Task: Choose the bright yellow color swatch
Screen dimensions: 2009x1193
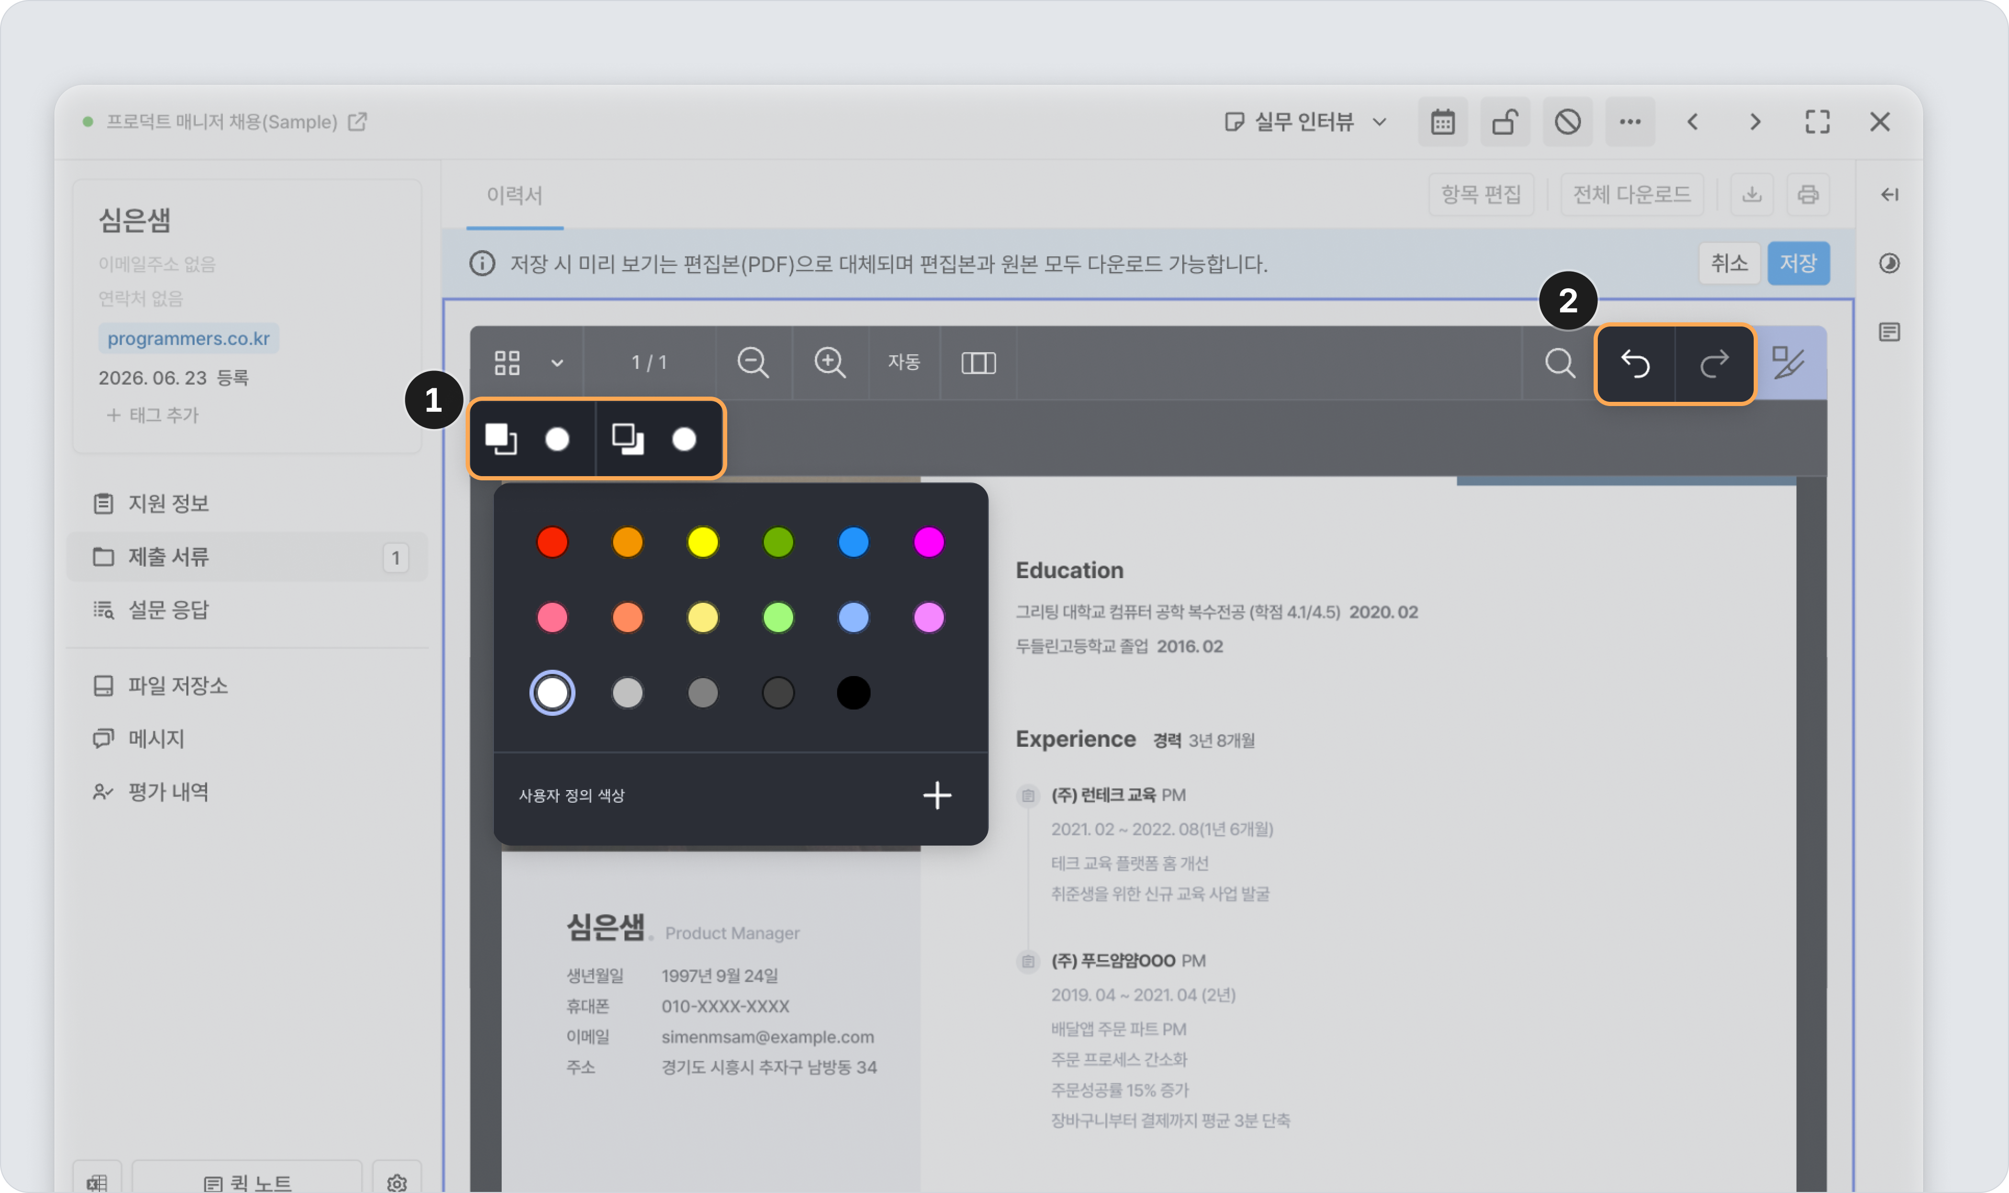Action: (x=703, y=542)
